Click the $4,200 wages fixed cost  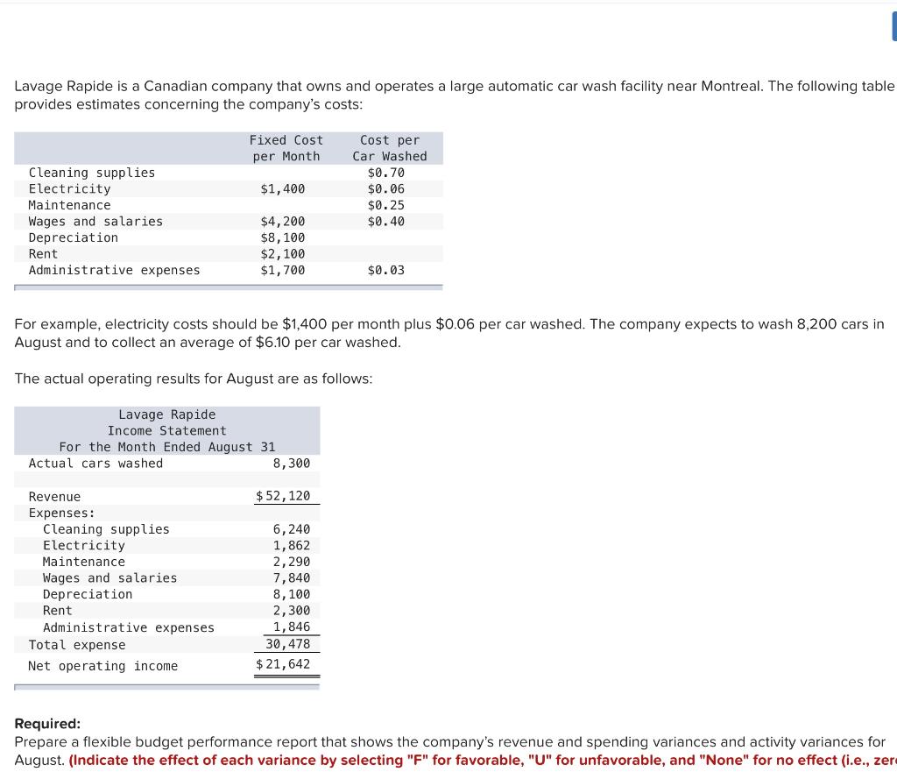[x=283, y=222]
